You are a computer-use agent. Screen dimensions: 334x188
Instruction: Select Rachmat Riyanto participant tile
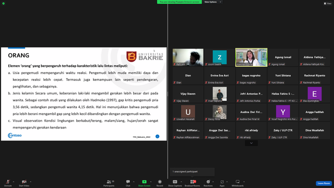(315, 76)
